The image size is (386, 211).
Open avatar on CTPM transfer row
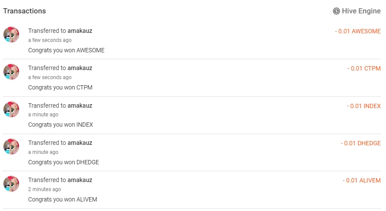11,72
